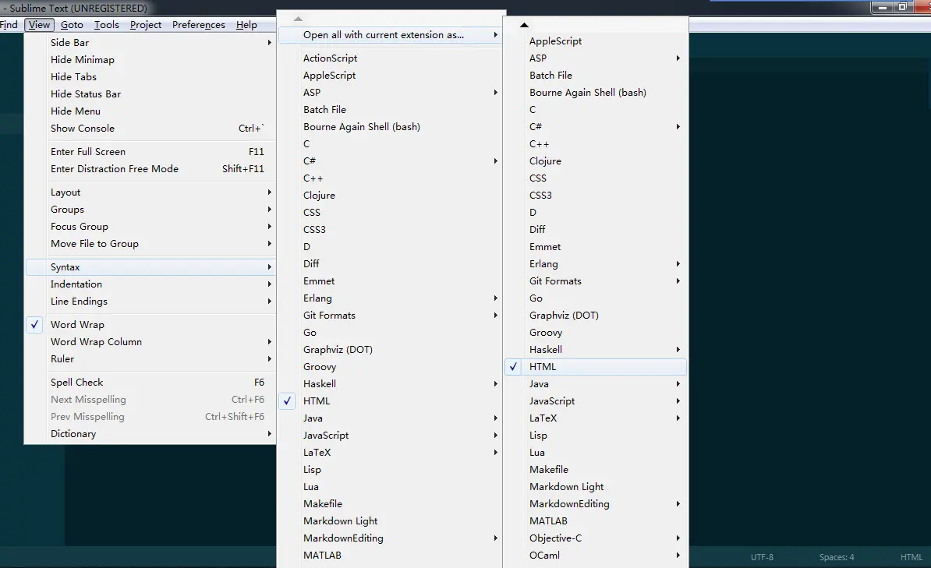This screenshot has width=931, height=568.
Task: Expand Haskell in right submenu
Action: (x=596, y=350)
